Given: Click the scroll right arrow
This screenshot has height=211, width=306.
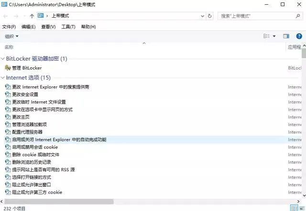Looking at the screenshot, I should click(x=298, y=201).
